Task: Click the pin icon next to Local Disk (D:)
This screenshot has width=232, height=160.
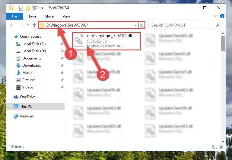Action: click(62, 51)
